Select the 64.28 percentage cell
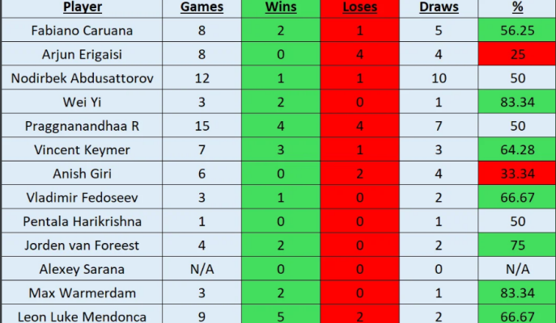The height and width of the screenshot is (323, 556). 517,149
